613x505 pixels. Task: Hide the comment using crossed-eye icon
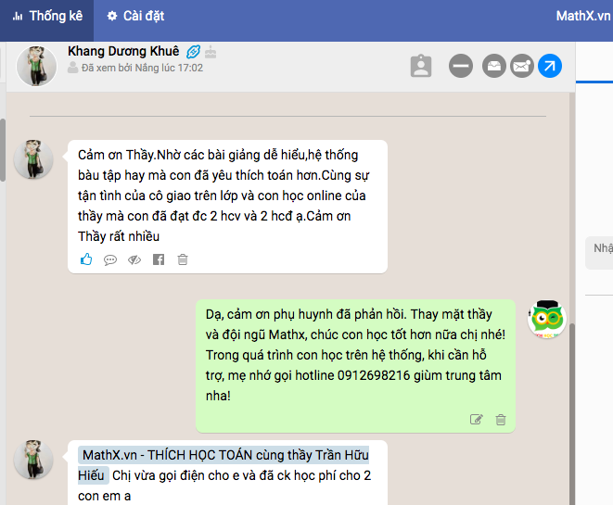click(134, 259)
